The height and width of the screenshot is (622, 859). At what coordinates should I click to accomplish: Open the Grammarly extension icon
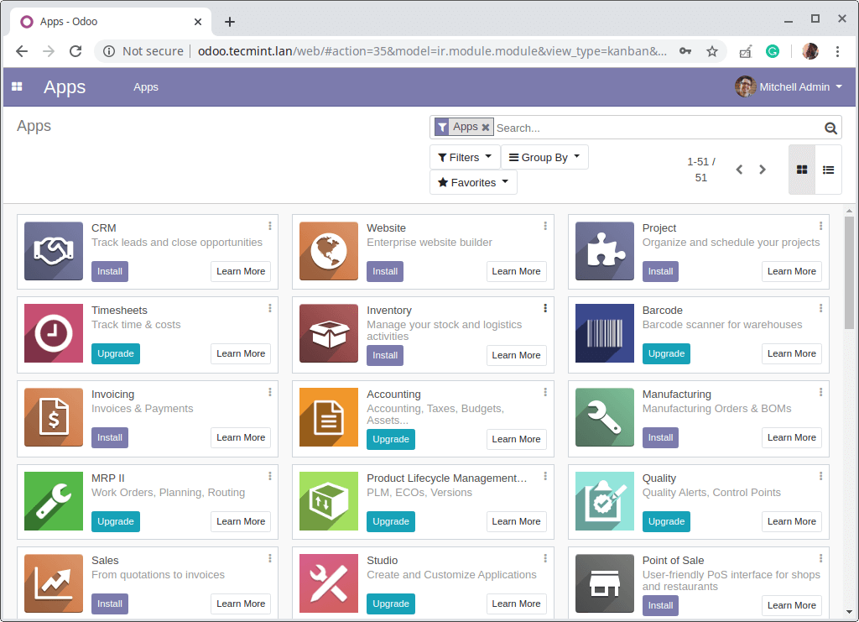(x=773, y=51)
